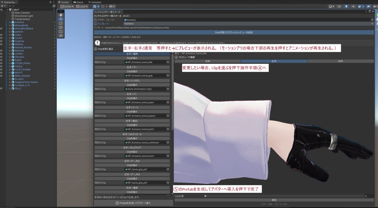378x208 pixels.
Task: Select the 全体 preview tab
Action: pyautogui.click(x=207, y=61)
